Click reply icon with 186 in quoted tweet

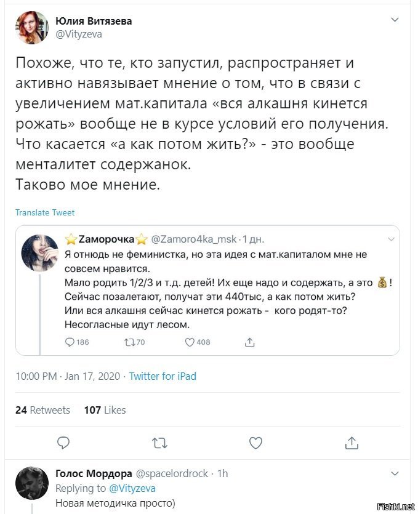[x=70, y=342]
